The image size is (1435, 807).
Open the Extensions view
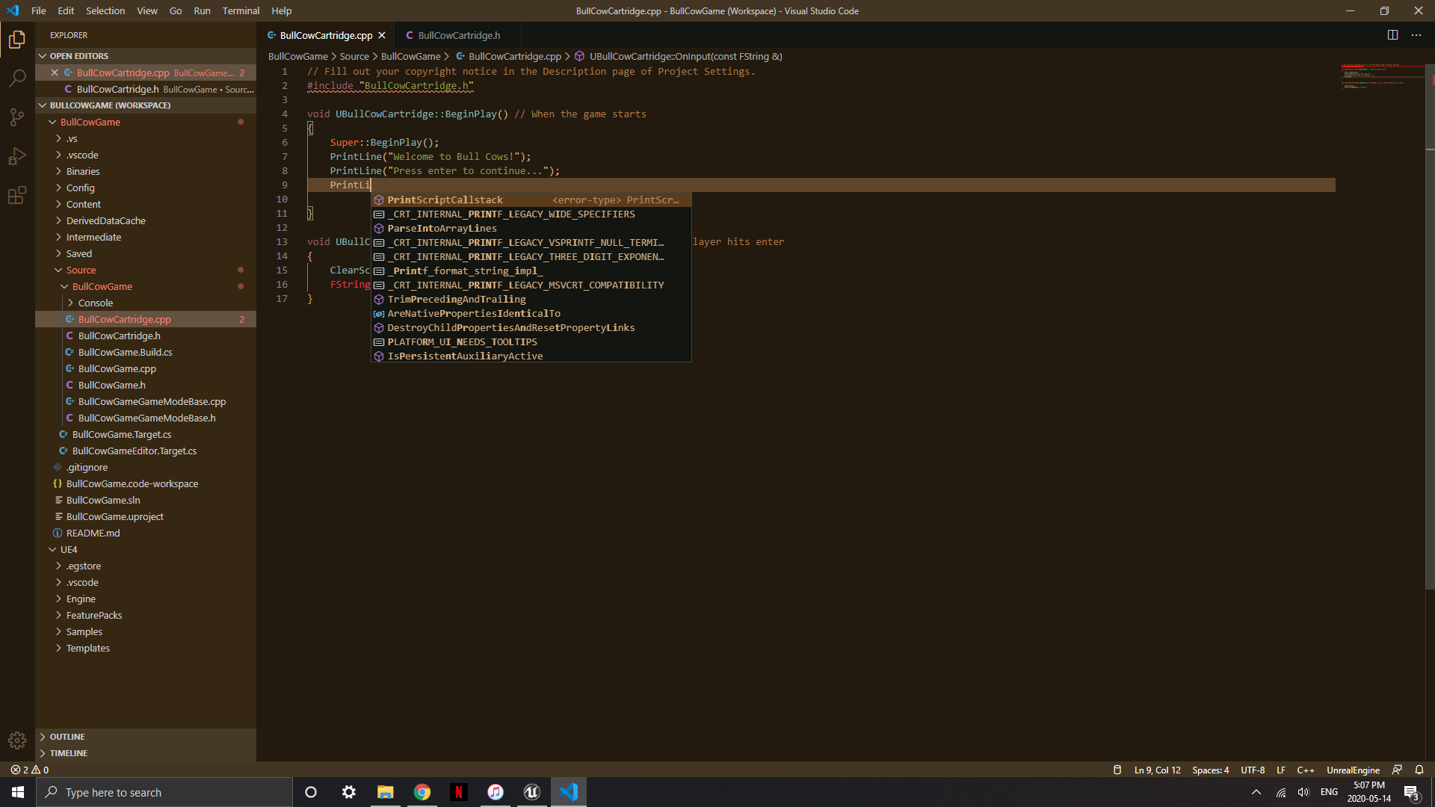pyautogui.click(x=16, y=195)
